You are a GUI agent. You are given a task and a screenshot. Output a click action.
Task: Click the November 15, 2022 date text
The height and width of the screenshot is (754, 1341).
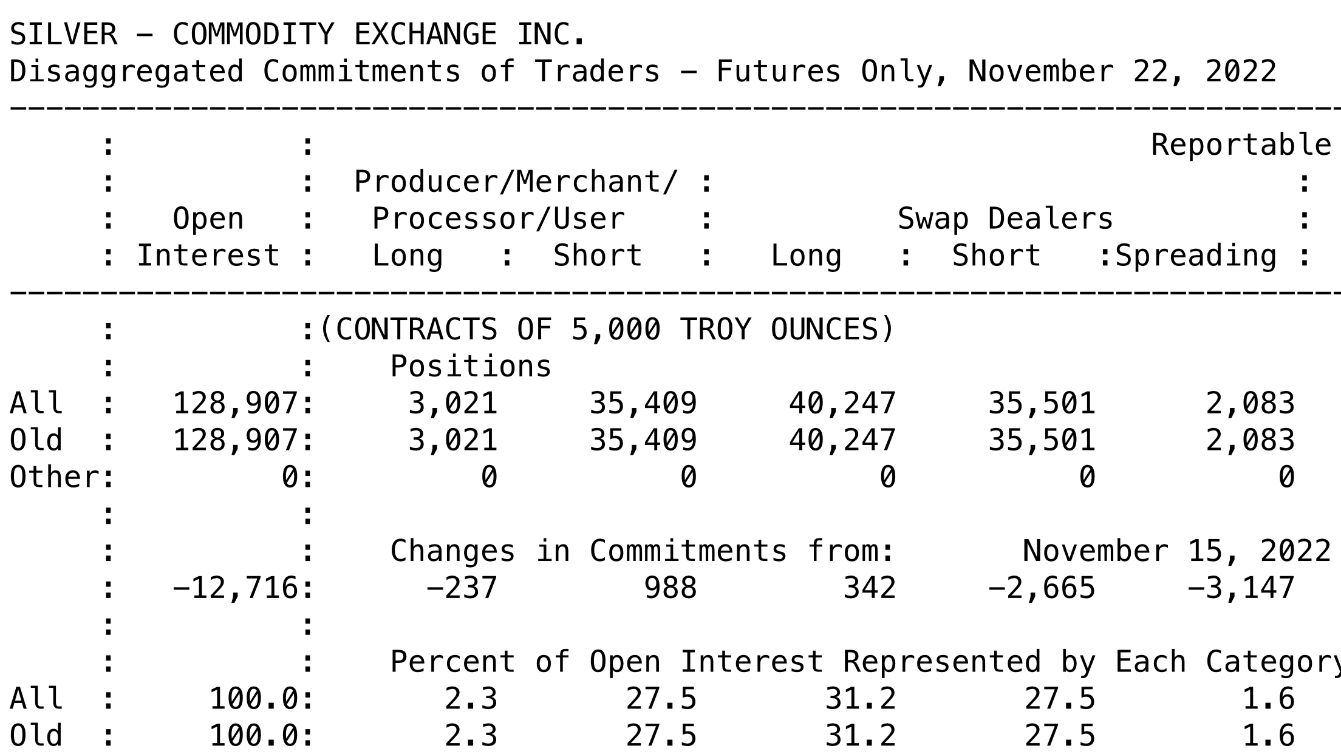point(1177,552)
